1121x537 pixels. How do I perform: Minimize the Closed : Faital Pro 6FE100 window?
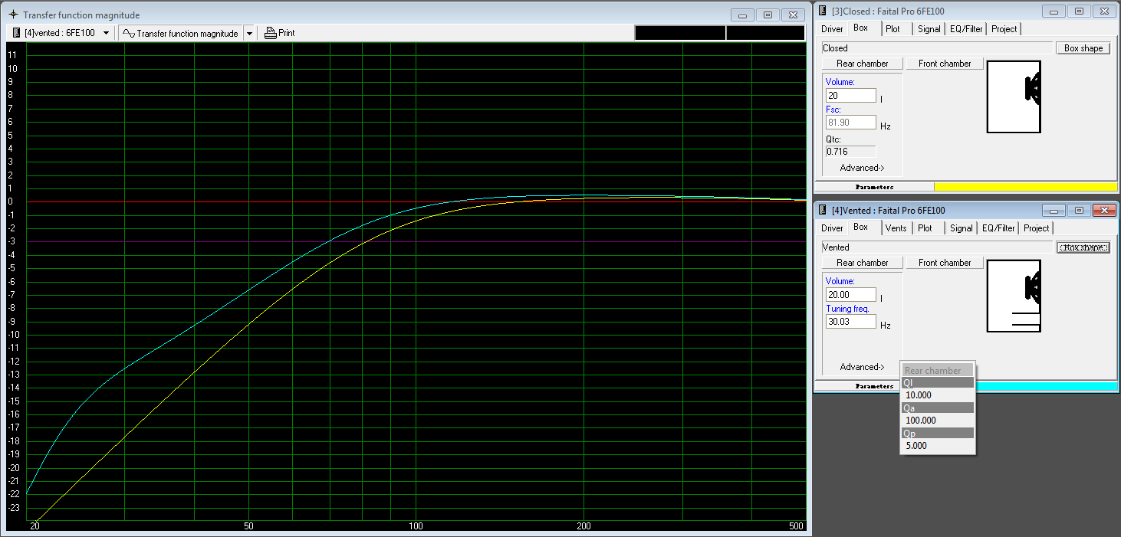pyautogui.click(x=1054, y=11)
